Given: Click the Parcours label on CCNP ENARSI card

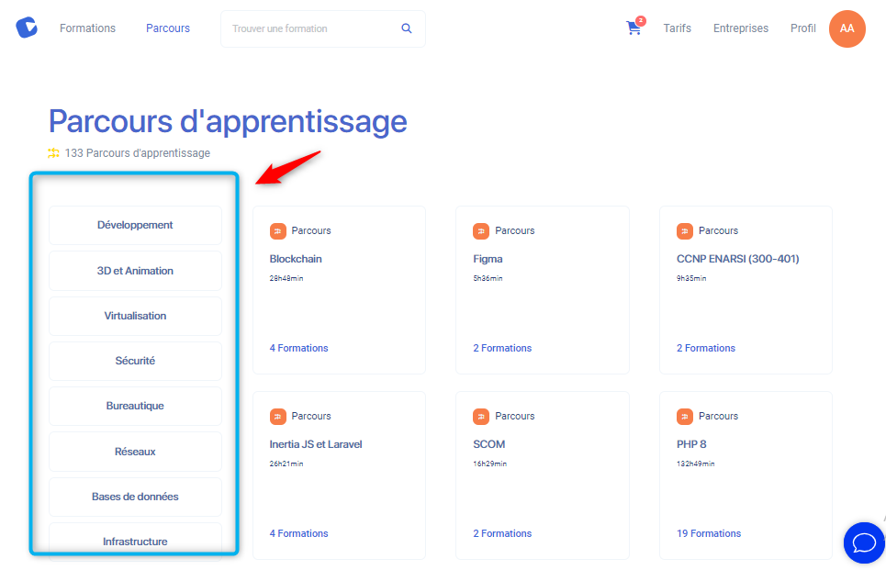Looking at the screenshot, I should pos(718,230).
